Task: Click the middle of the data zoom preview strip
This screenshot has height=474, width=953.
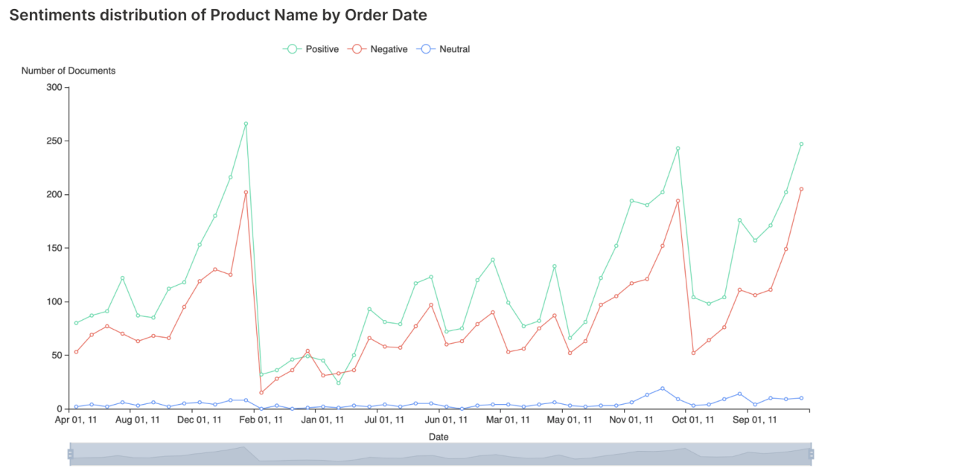Action: pyautogui.click(x=439, y=454)
